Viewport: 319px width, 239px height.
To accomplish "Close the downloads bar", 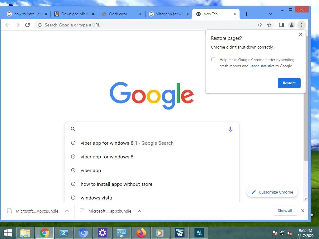I will (303, 211).
